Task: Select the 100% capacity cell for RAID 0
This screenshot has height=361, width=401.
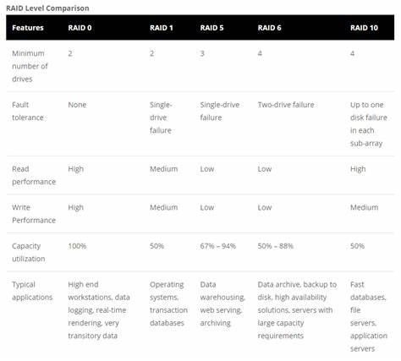Action: (x=77, y=246)
